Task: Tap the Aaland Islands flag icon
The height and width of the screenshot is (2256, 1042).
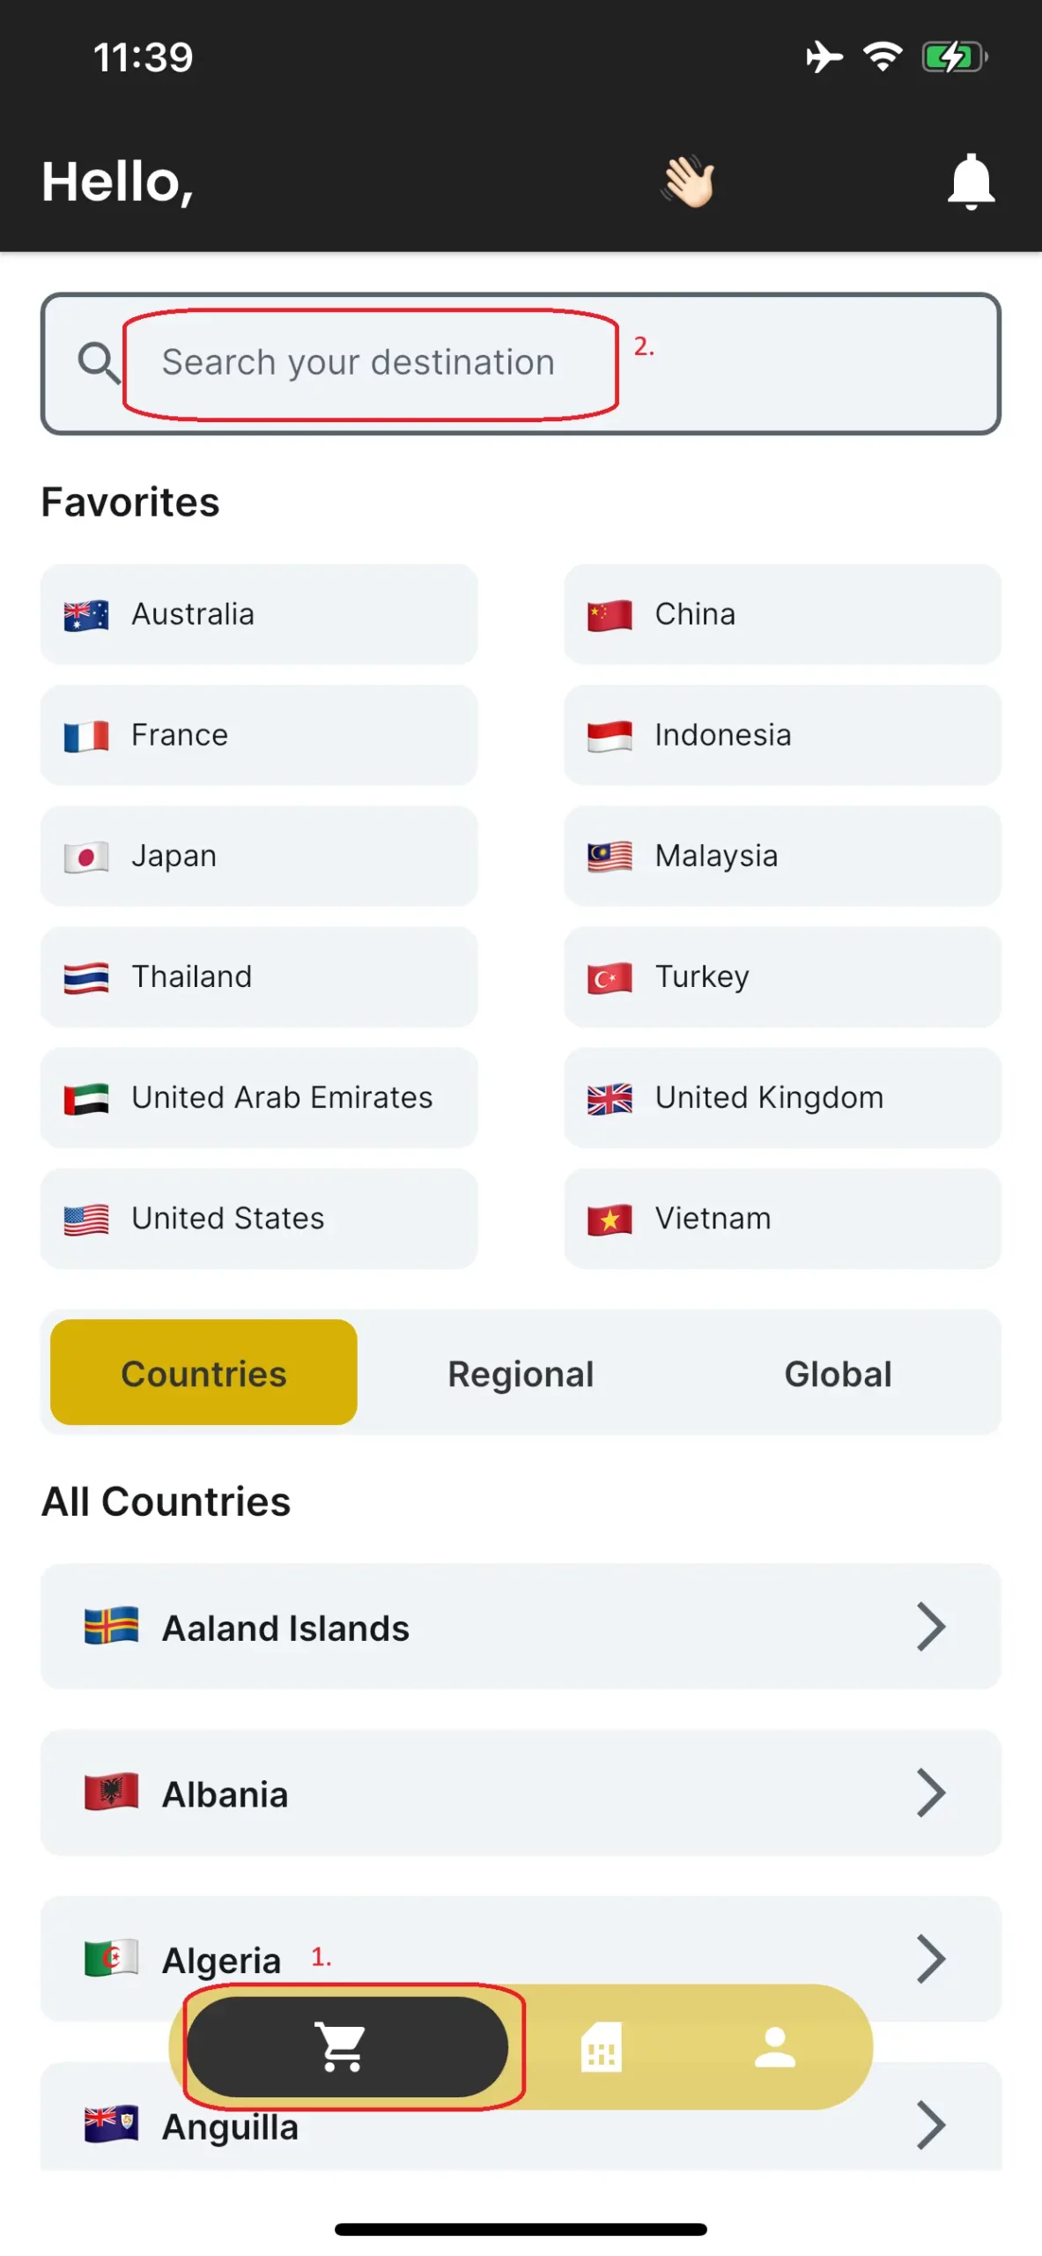Action: (111, 1626)
